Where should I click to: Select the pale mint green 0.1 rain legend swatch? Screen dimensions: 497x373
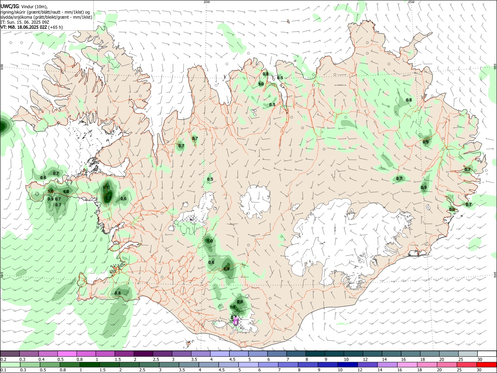tap(10, 365)
